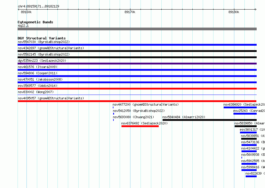Click the blue esv3601317 variant bar
This screenshot has width=265, height=188.
(248, 132)
